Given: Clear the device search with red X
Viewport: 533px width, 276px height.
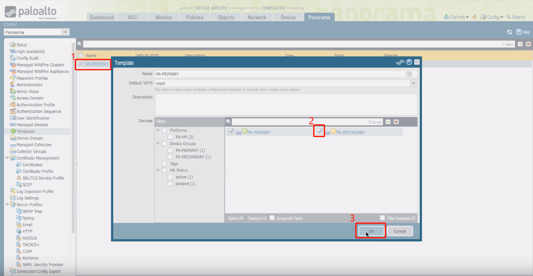Looking at the screenshot, I should click(x=396, y=122).
